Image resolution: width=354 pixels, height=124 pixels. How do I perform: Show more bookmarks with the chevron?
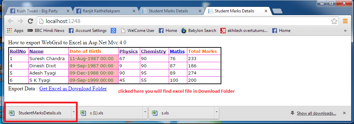pyautogui.click(x=345, y=31)
